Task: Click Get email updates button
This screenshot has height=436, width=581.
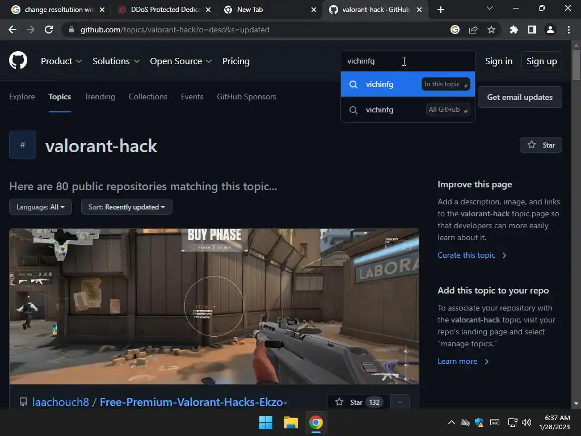Action: (520, 97)
